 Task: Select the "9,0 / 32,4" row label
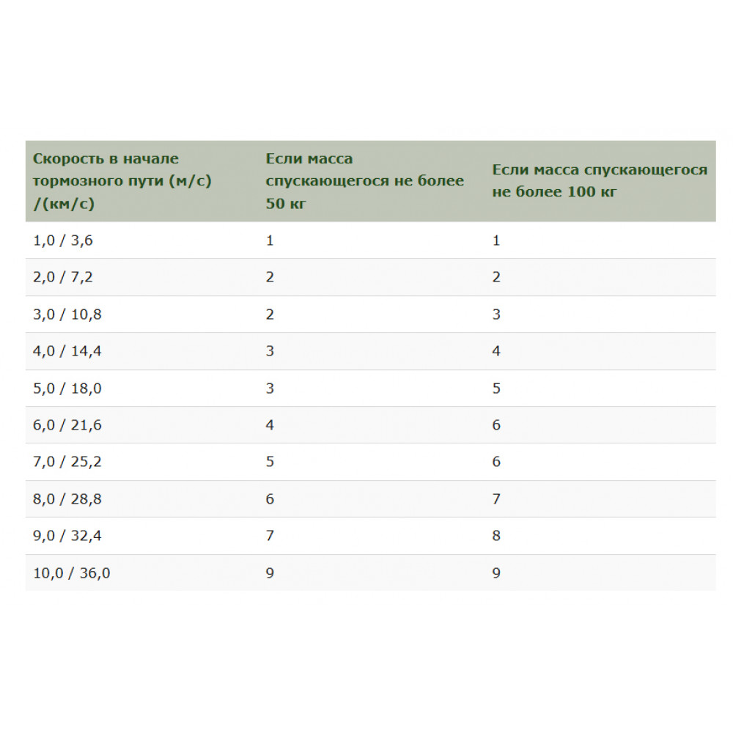click(x=67, y=536)
